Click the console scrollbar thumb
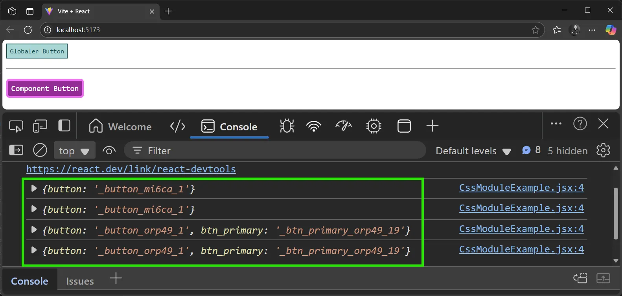622x296 pixels. click(616, 214)
